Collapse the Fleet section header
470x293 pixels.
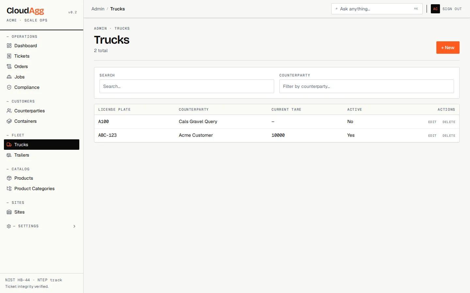tap(15, 135)
